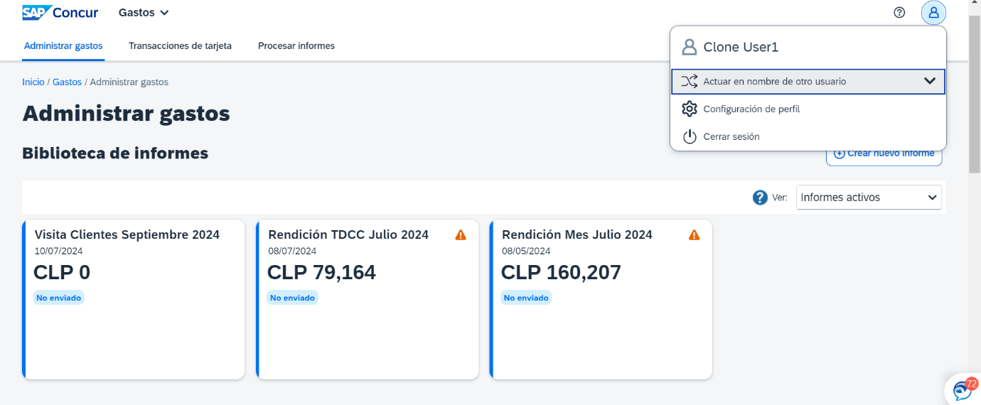Open the Informes activos view dropdown
The image size is (981, 405).
[x=869, y=198]
